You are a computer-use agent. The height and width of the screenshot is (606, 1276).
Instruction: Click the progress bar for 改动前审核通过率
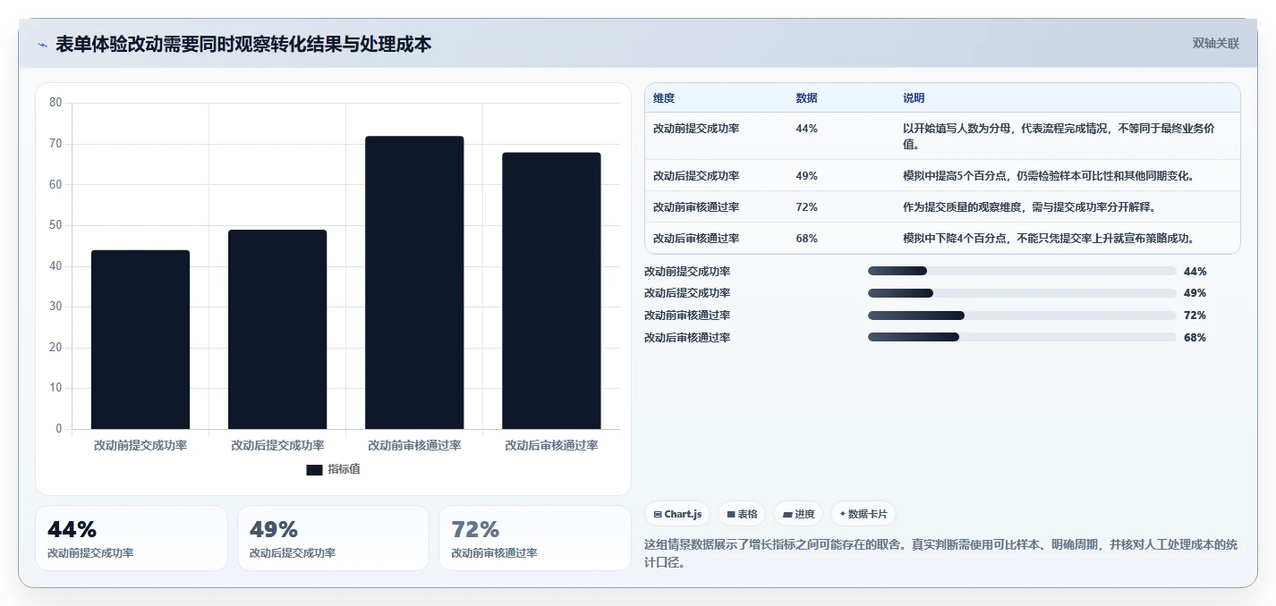tap(1022, 316)
